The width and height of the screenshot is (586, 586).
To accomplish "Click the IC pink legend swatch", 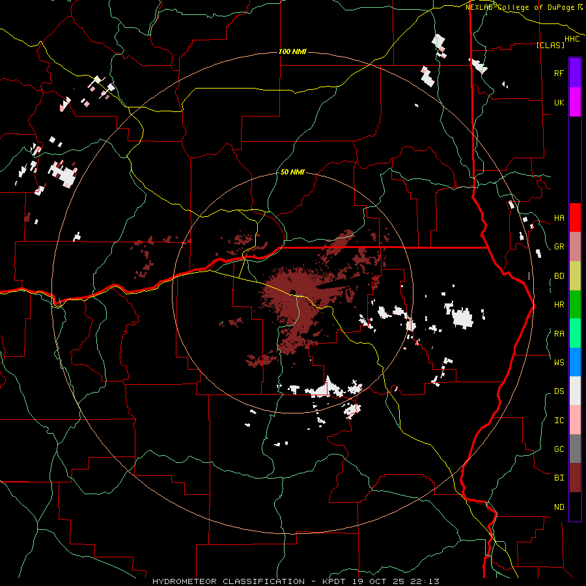I will point(575,420).
